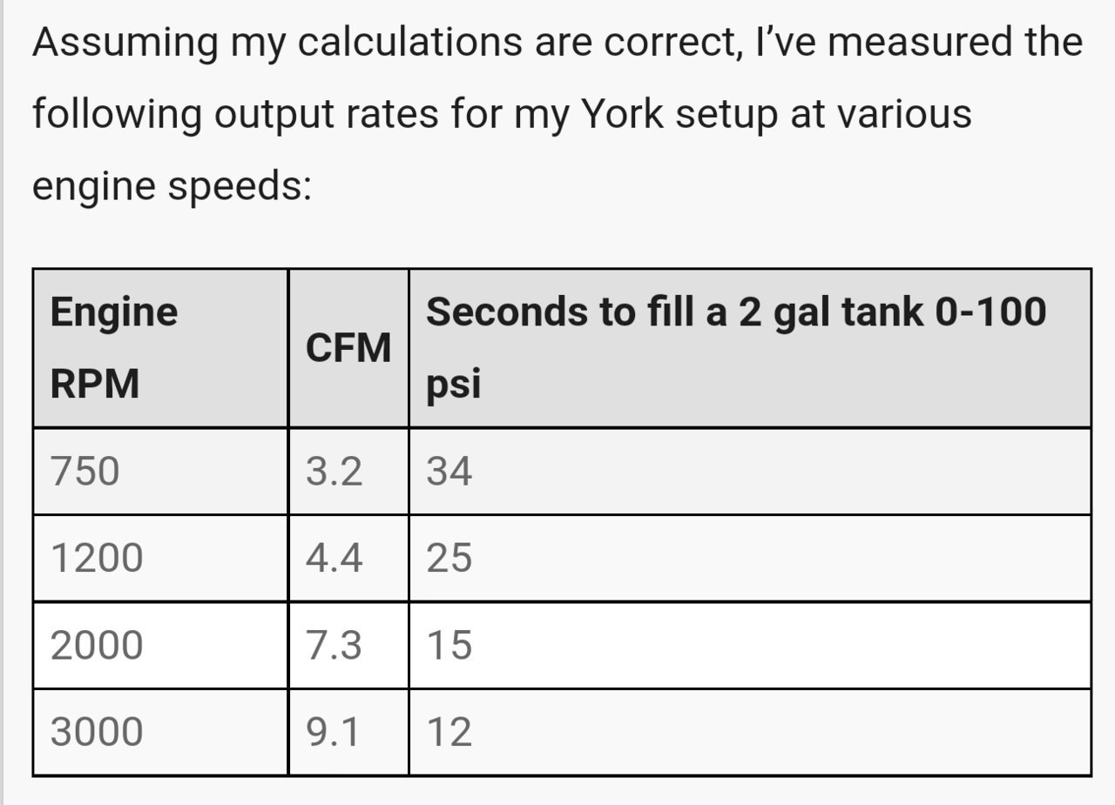The height and width of the screenshot is (805, 1115).
Task: Click the 15 seconds cell
Action: click(x=750, y=645)
